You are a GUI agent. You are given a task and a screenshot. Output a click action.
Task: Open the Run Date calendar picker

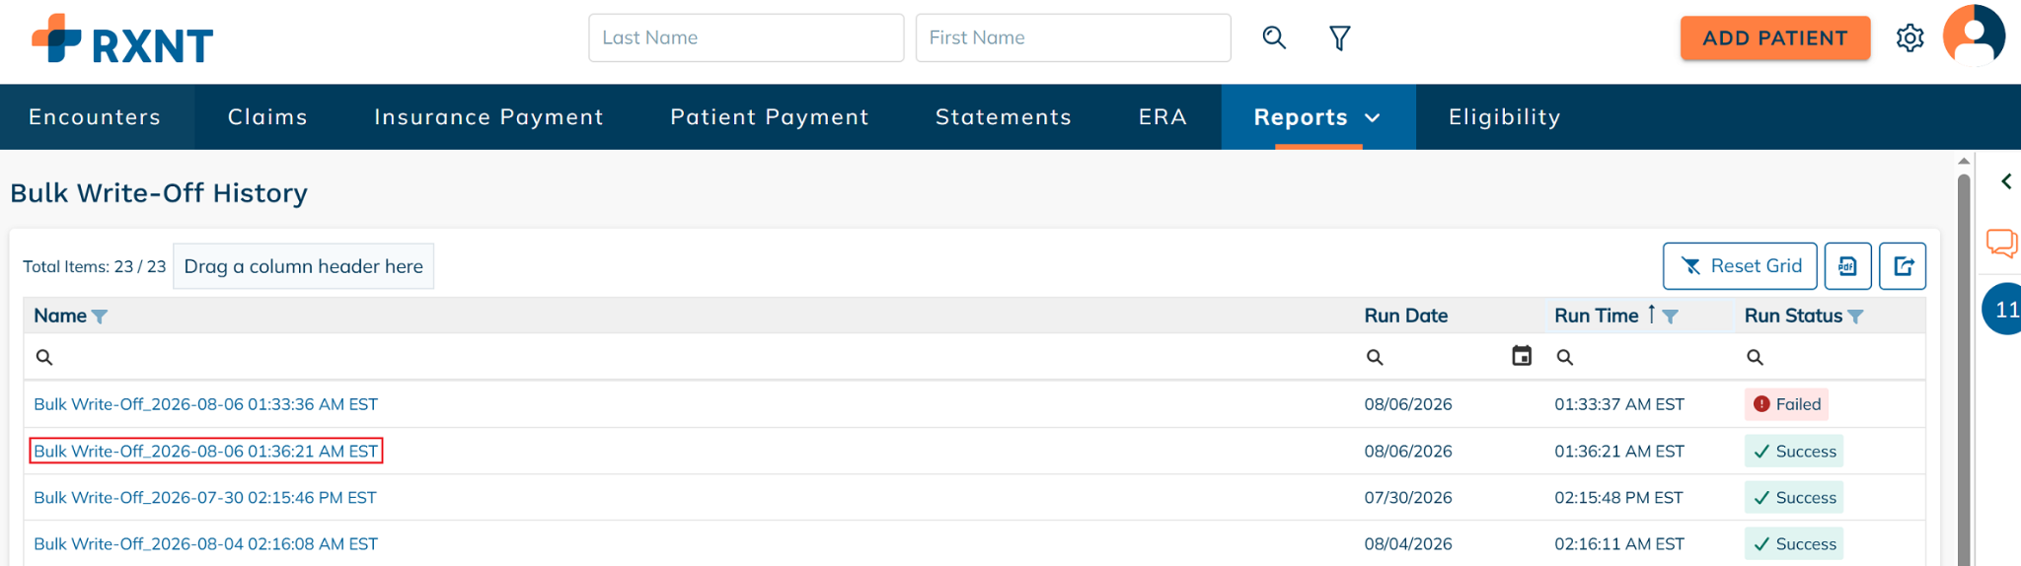pyautogui.click(x=1522, y=356)
